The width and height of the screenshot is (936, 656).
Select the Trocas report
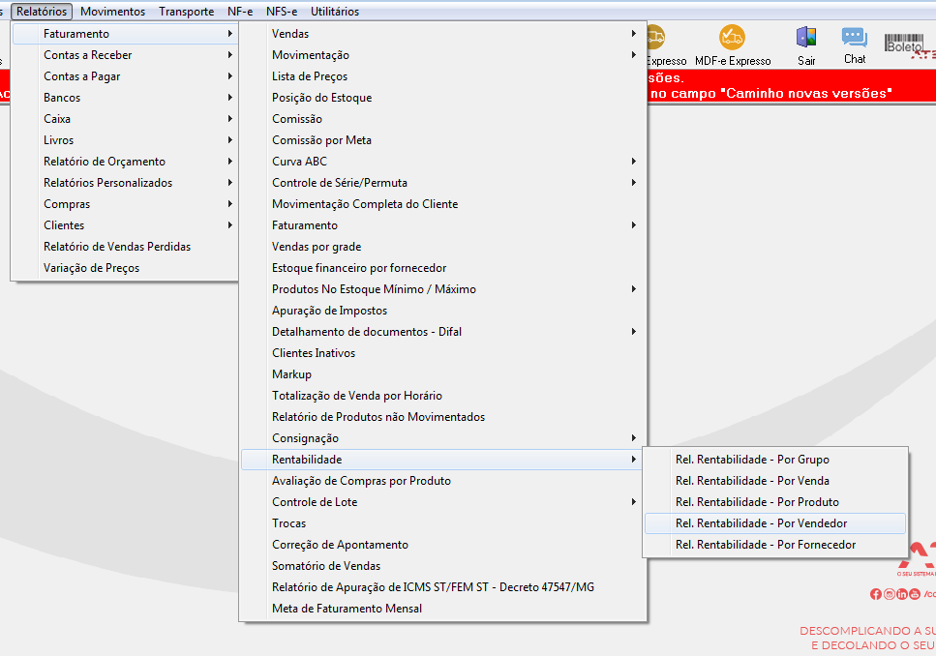tap(442, 523)
